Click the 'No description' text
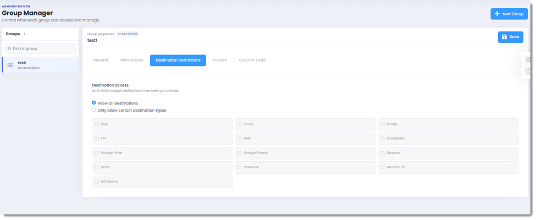This screenshot has width=536, height=220. [29, 68]
